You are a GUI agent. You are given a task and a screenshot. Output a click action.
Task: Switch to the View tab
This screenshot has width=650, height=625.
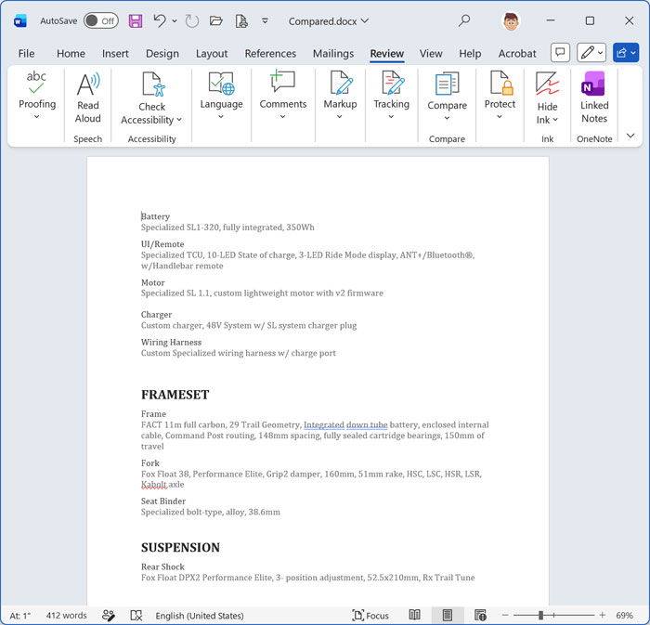click(x=431, y=54)
